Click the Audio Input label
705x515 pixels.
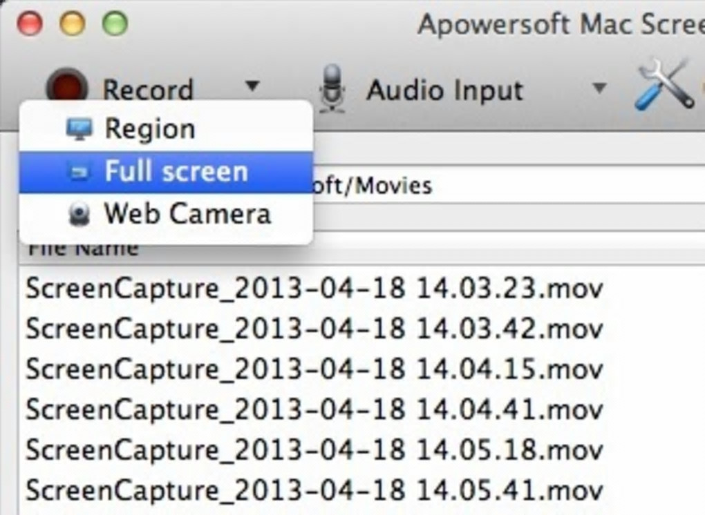click(x=444, y=90)
